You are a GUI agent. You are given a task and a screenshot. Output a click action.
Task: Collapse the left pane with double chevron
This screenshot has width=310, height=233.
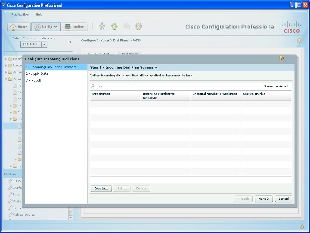(70, 42)
